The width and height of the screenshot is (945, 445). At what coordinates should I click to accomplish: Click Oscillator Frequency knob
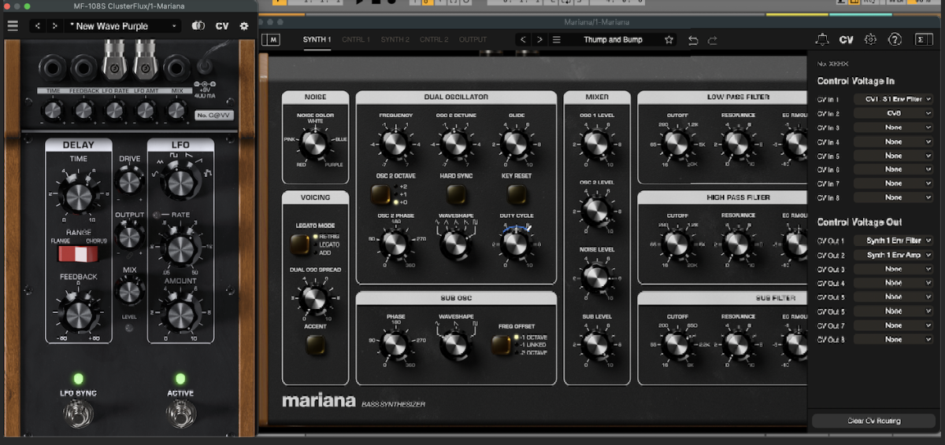click(395, 145)
